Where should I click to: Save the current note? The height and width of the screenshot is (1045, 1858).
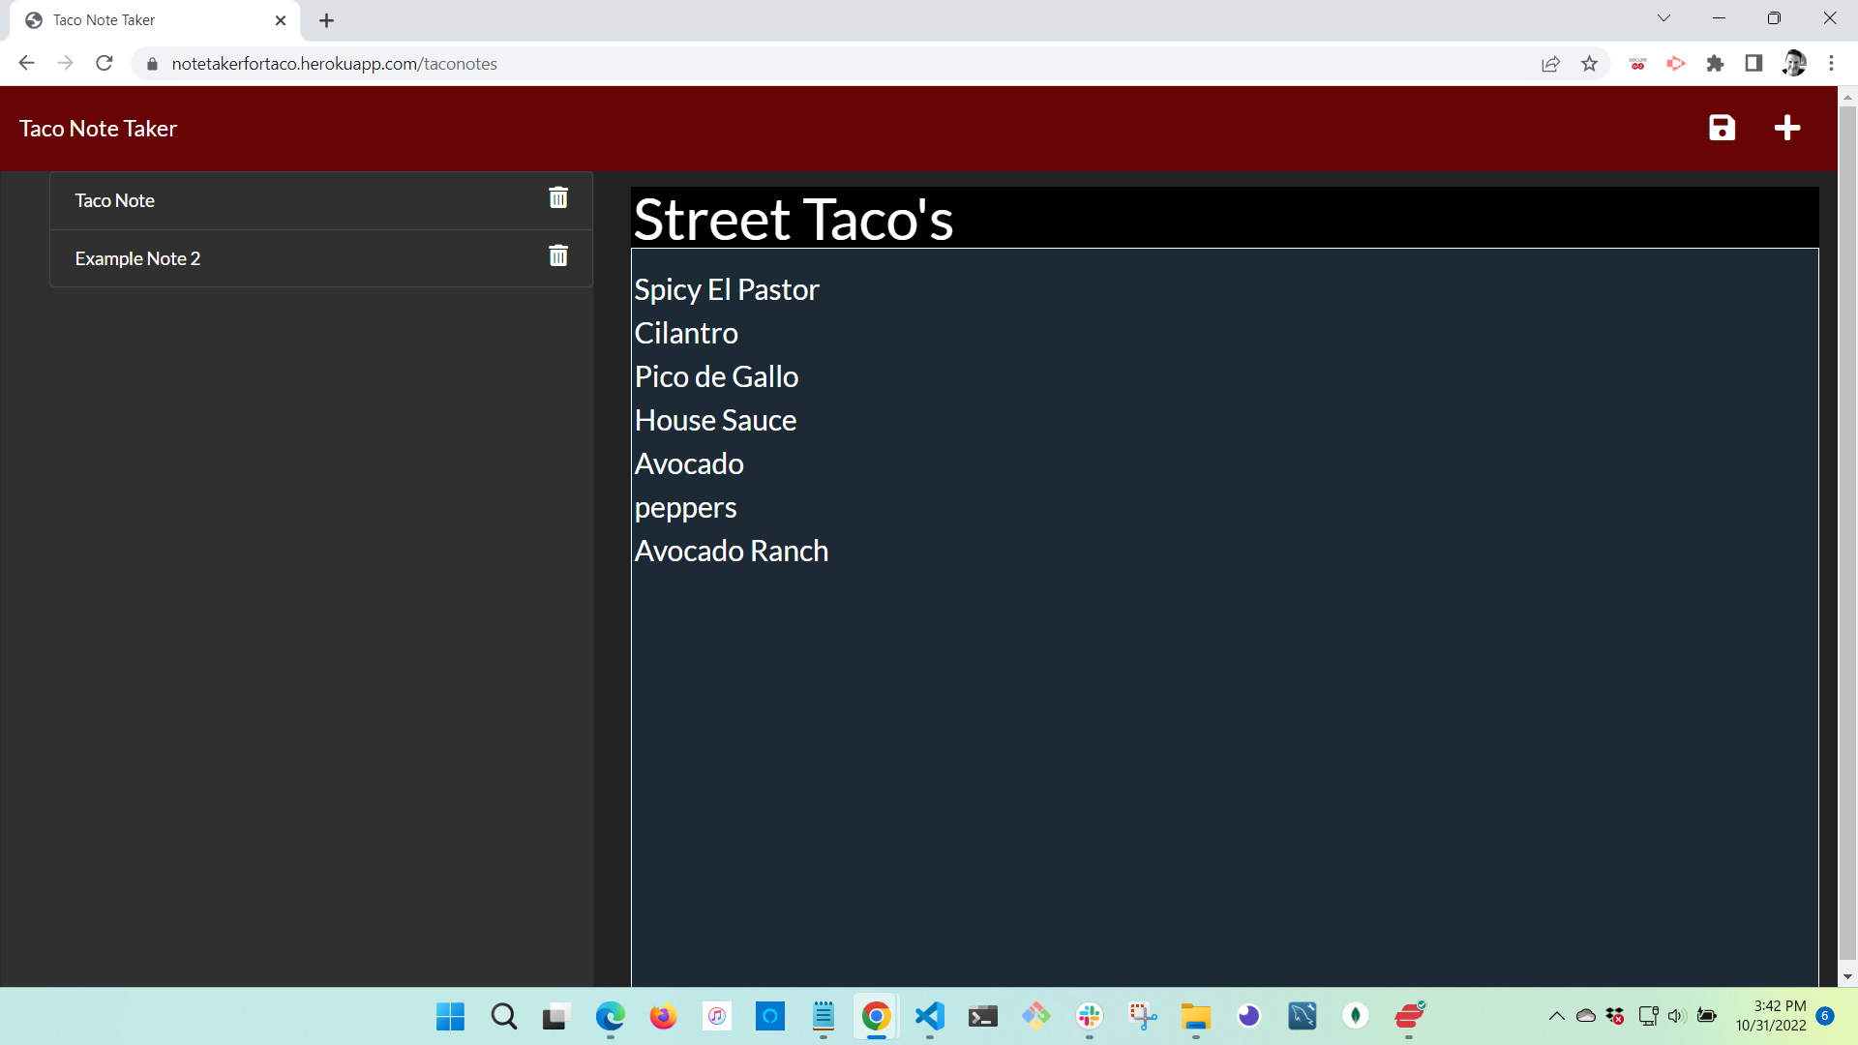point(1723,127)
